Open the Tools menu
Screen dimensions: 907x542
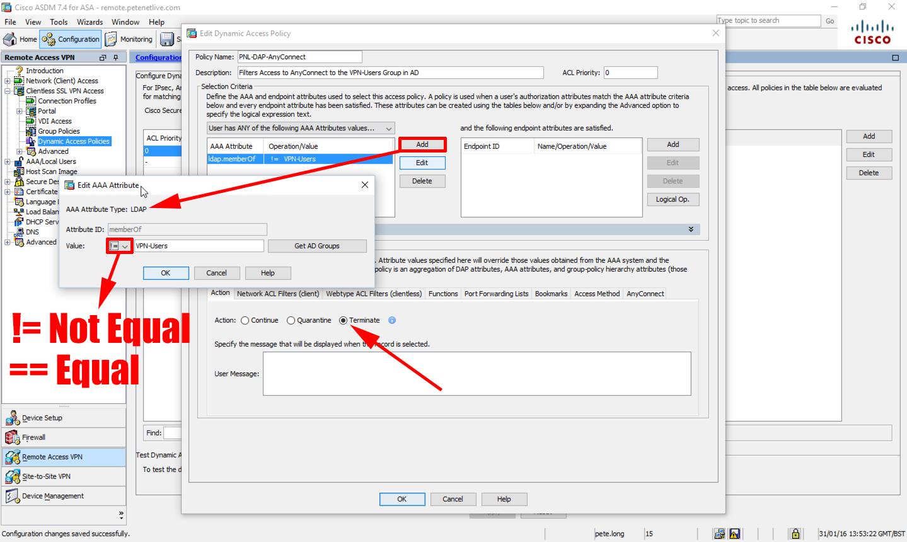point(59,22)
